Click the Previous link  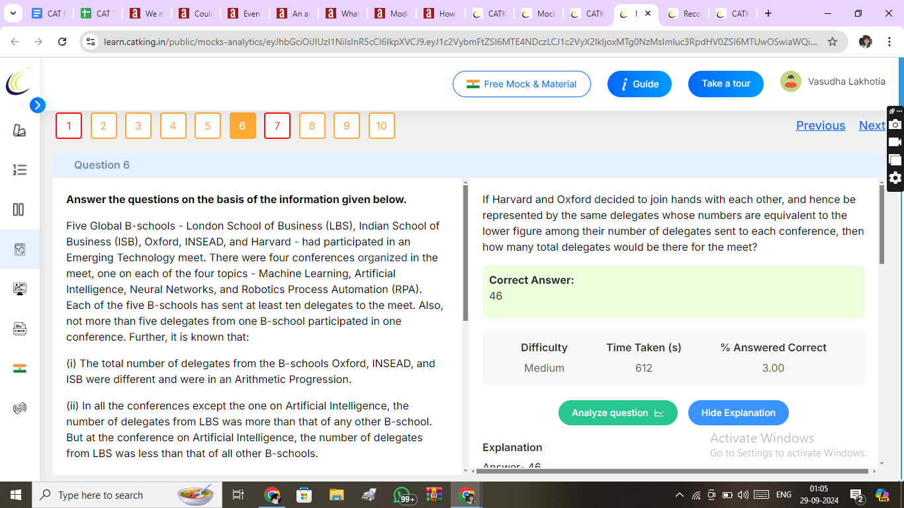point(821,126)
